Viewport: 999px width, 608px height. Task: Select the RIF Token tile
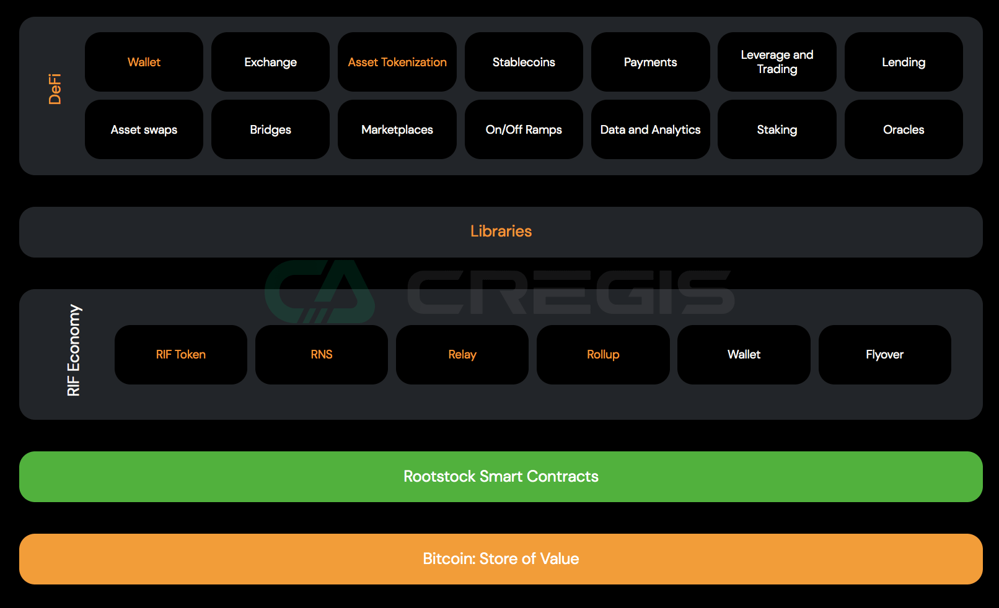click(181, 355)
